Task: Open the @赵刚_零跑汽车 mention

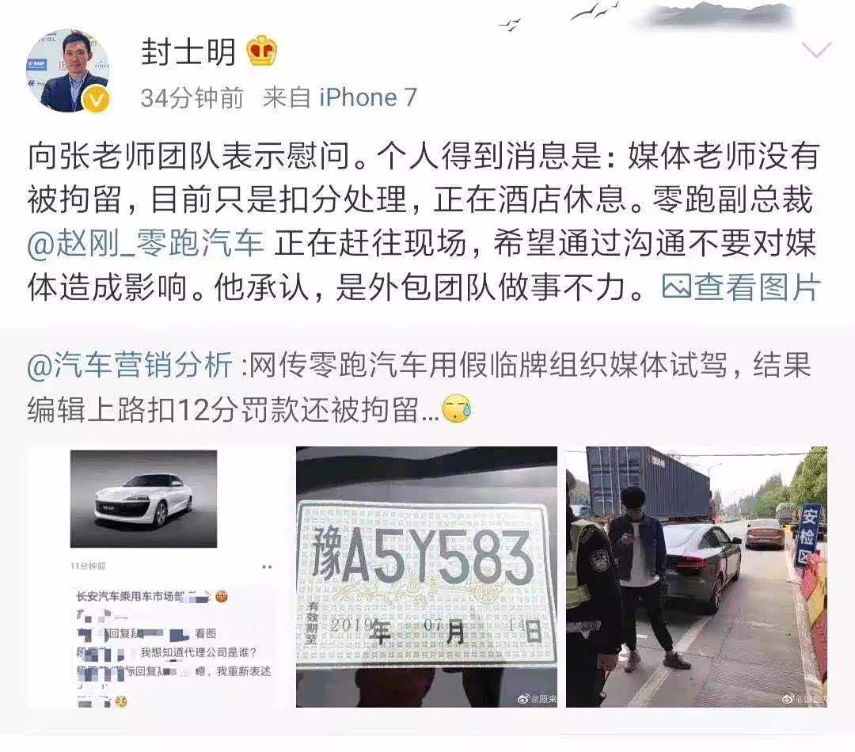Action: tap(146, 244)
